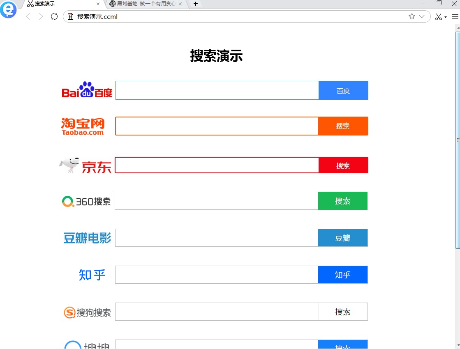Click the blue 百度 search button
This screenshot has height=349, width=460.
(343, 90)
